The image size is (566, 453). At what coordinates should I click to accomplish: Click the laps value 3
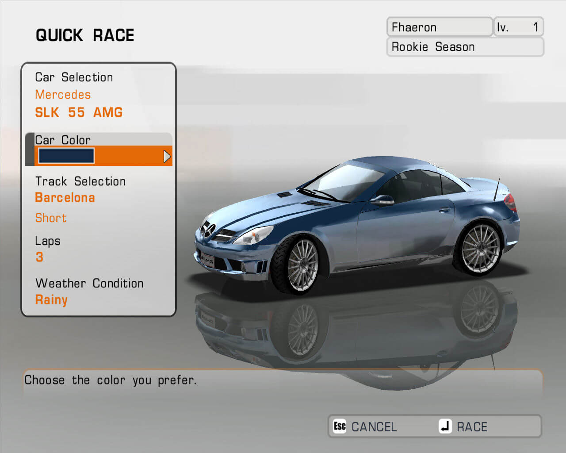[x=39, y=257]
